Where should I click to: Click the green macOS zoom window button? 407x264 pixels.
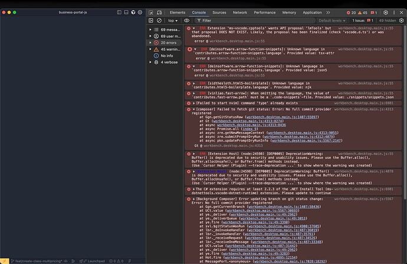click(15, 12)
